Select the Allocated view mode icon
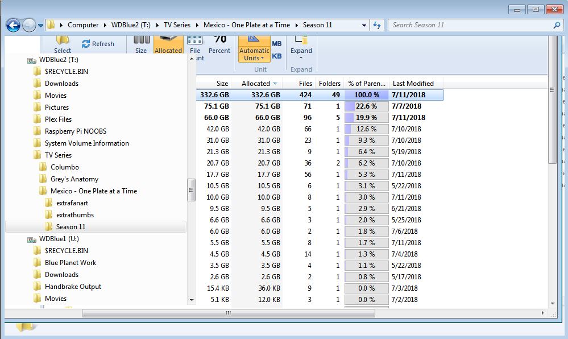Image resolution: width=568 pixels, height=339 pixels. [168, 44]
